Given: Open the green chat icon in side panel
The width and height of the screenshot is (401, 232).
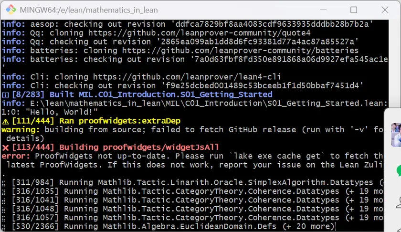Looking at the screenshot, I should [x=399, y=170].
